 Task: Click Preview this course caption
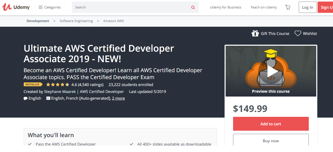tap(271, 91)
